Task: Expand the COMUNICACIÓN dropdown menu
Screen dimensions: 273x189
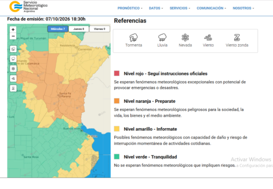Action: (211, 8)
